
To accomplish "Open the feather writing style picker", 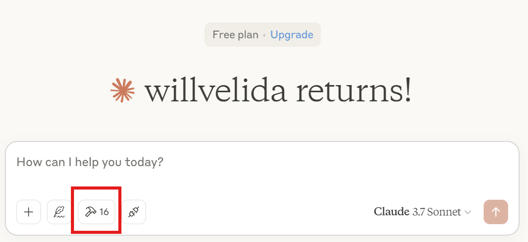I will (x=59, y=212).
